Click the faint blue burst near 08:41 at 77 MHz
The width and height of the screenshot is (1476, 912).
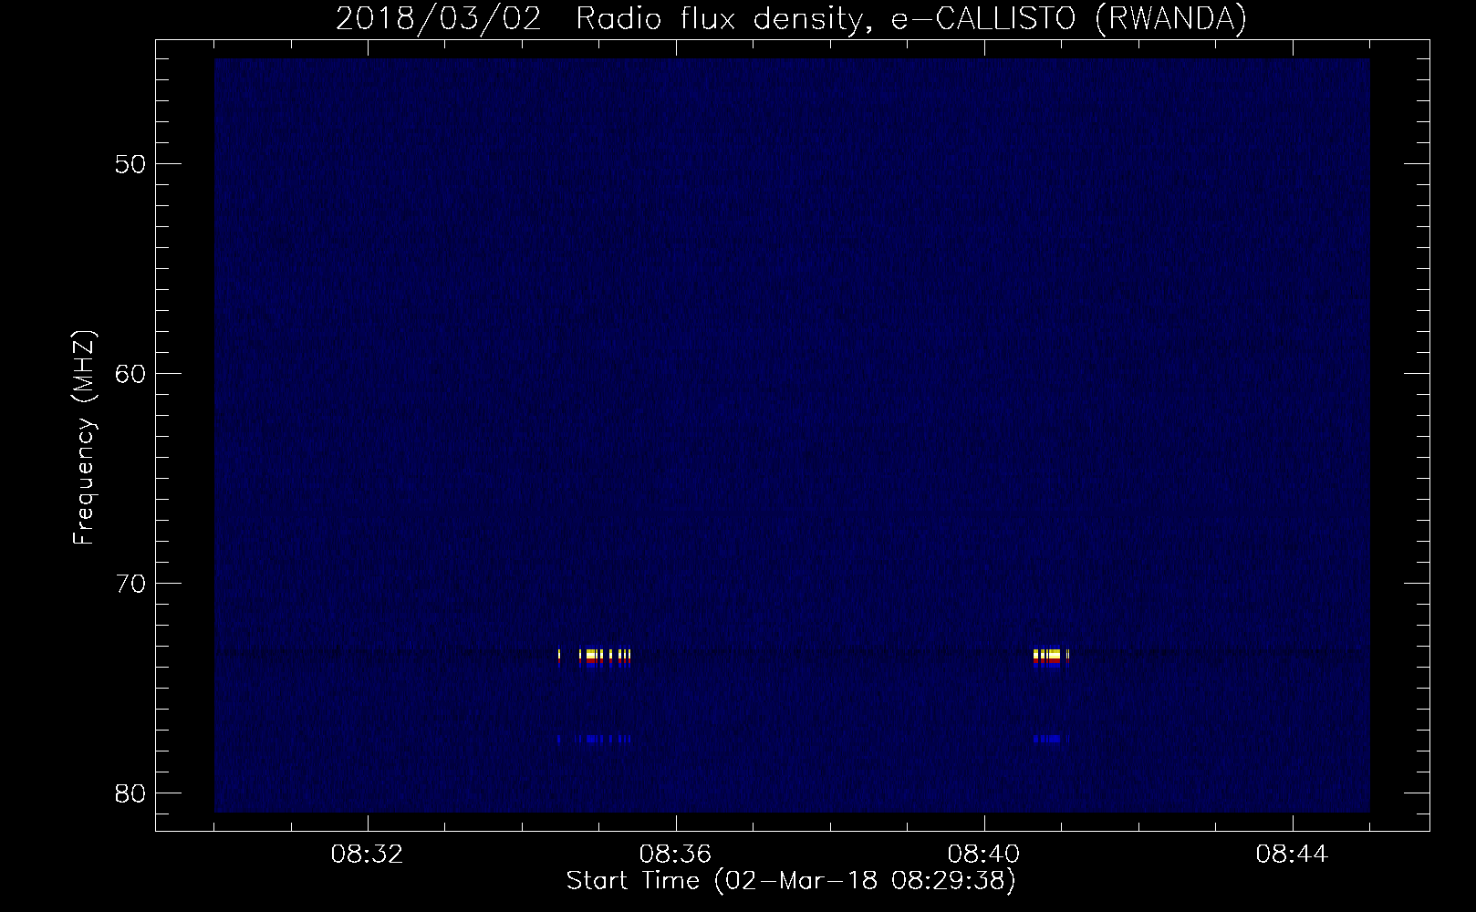(1049, 739)
